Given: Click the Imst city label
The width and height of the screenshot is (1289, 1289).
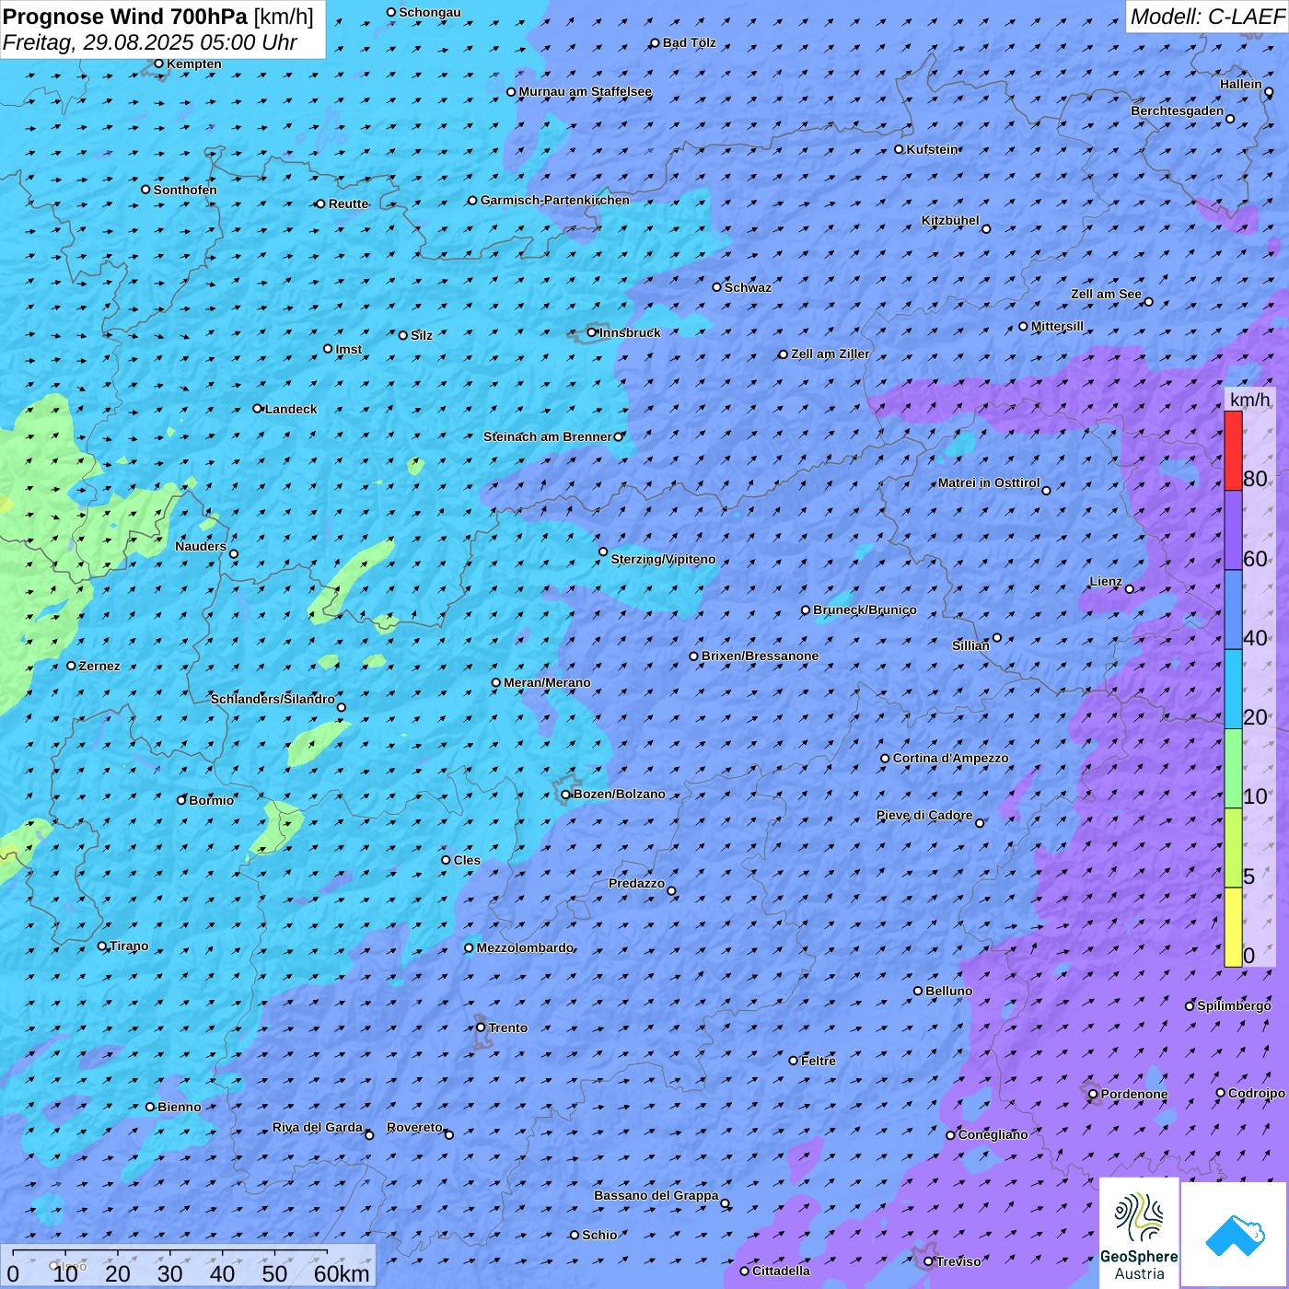Looking at the screenshot, I should [x=349, y=349].
